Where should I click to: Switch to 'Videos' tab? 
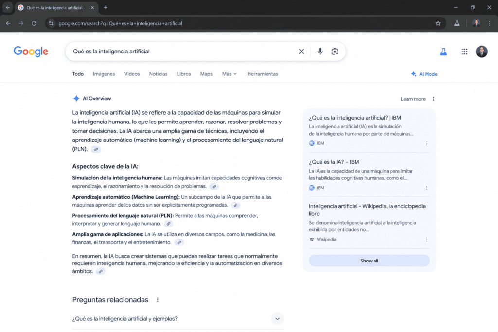pyautogui.click(x=132, y=74)
